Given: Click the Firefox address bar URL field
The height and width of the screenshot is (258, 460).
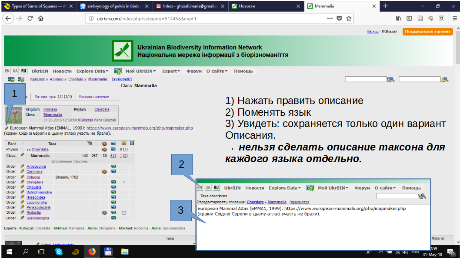Looking at the screenshot, I should [x=196, y=19].
